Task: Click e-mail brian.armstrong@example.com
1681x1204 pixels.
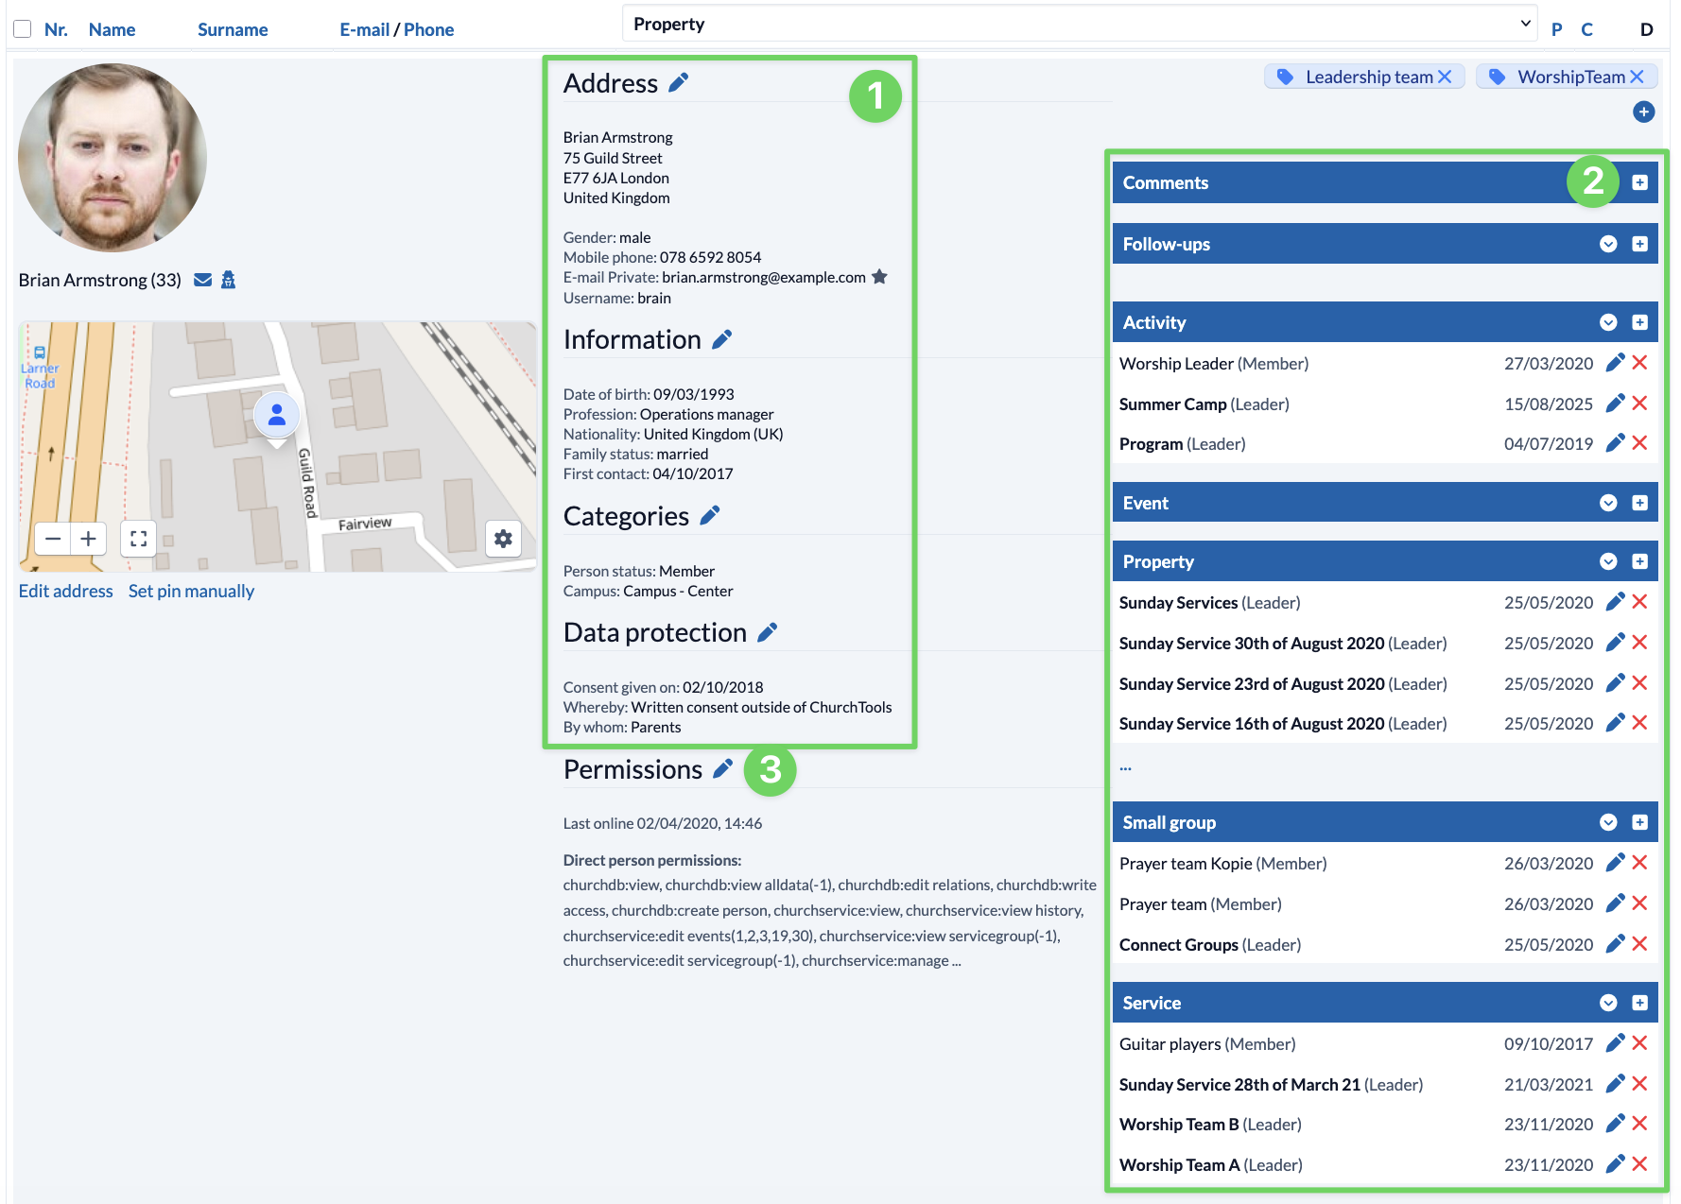Action: click(x=764, y=277)
